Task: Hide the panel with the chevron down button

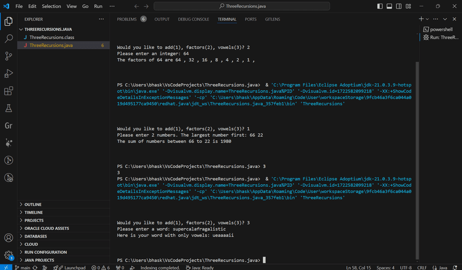Action: [x=445, y=19]
